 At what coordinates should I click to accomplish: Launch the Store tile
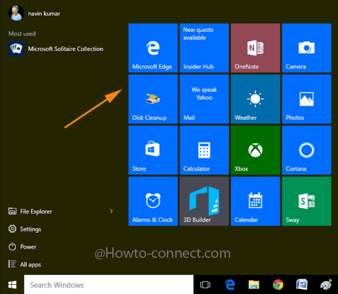tap(153, 150)
